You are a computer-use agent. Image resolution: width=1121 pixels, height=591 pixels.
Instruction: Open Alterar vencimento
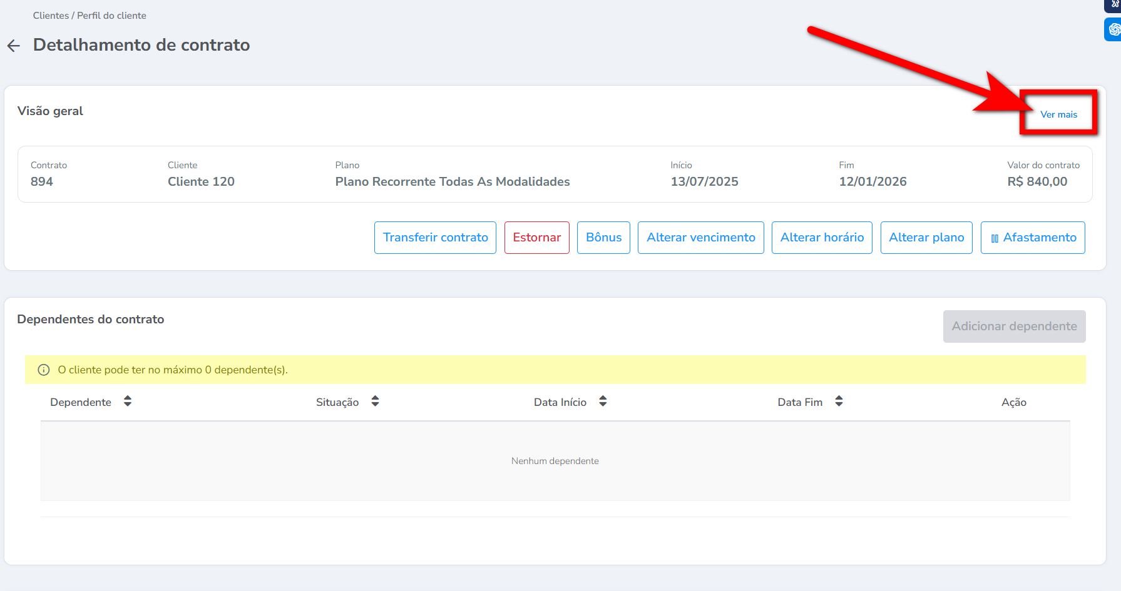[700, 238]
